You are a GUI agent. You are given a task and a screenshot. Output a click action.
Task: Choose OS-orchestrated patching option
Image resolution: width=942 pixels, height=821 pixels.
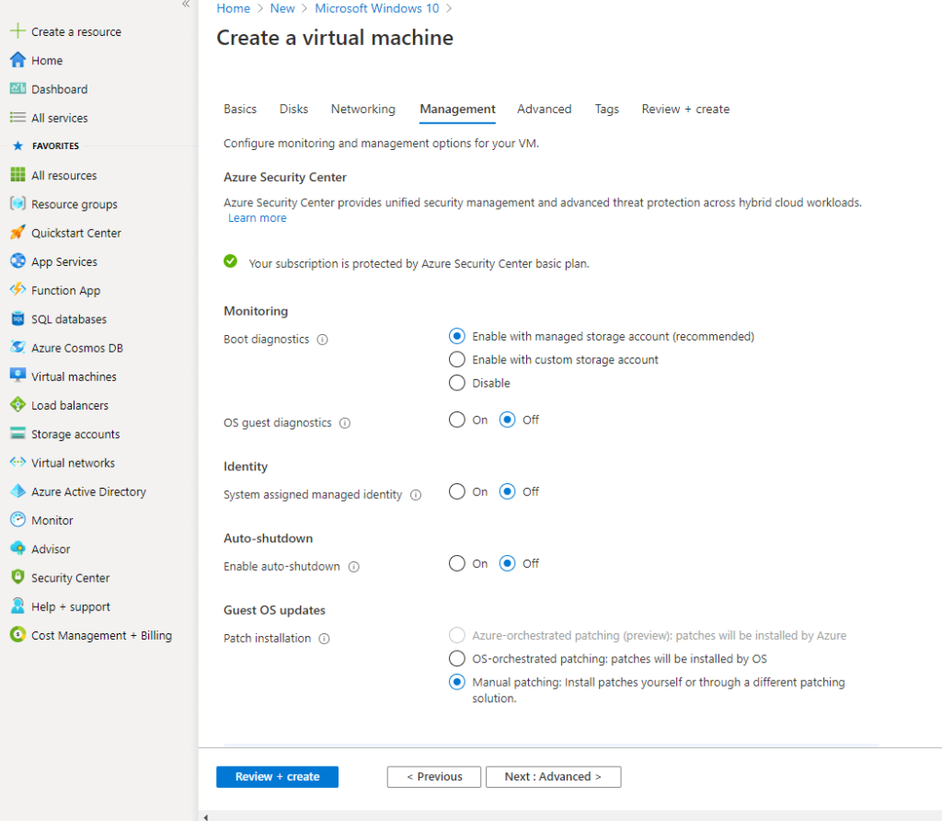(x=457, y=659)
